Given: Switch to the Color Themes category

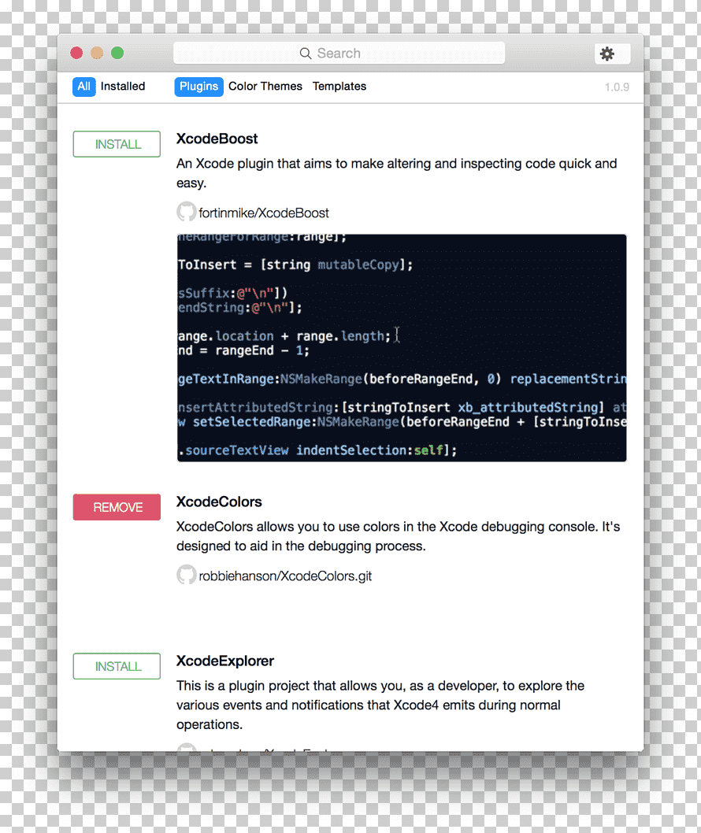Looking at the screenshot, I should tap(265, 87).
